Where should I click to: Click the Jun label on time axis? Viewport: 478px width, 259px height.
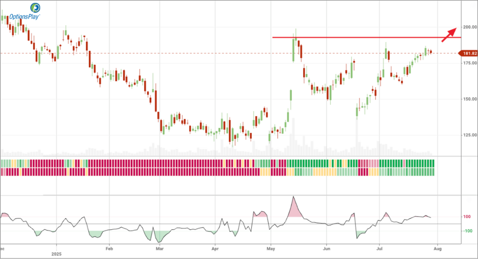click(326, 249)
